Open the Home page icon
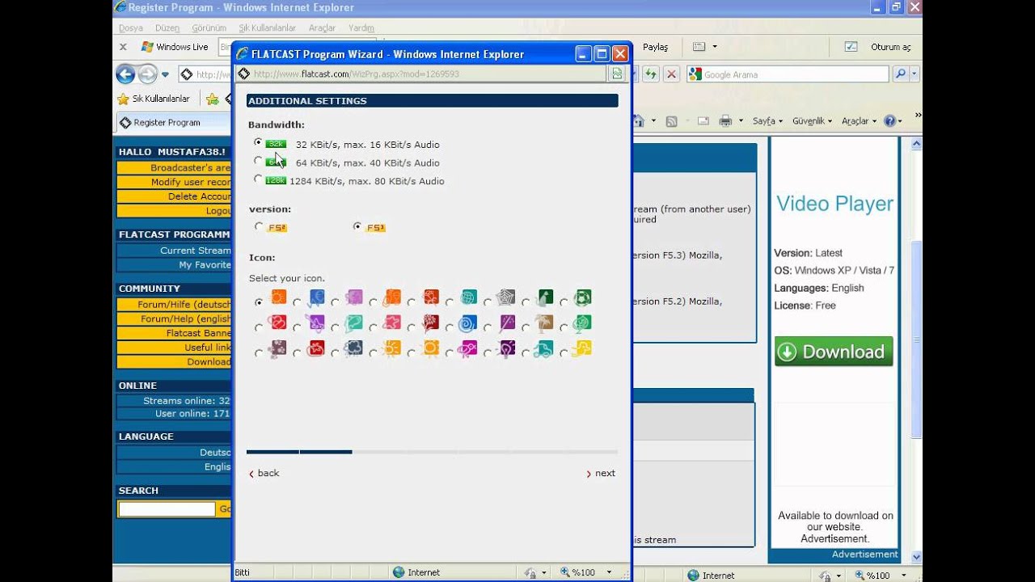The width and height of the screenshot is (1035, 582). pos(639,121)
